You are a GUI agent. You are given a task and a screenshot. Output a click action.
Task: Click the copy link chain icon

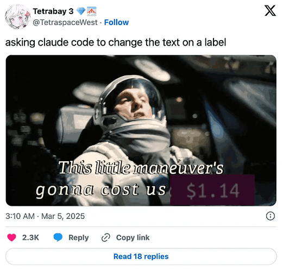pyautogui.click(x=106, y=237)
